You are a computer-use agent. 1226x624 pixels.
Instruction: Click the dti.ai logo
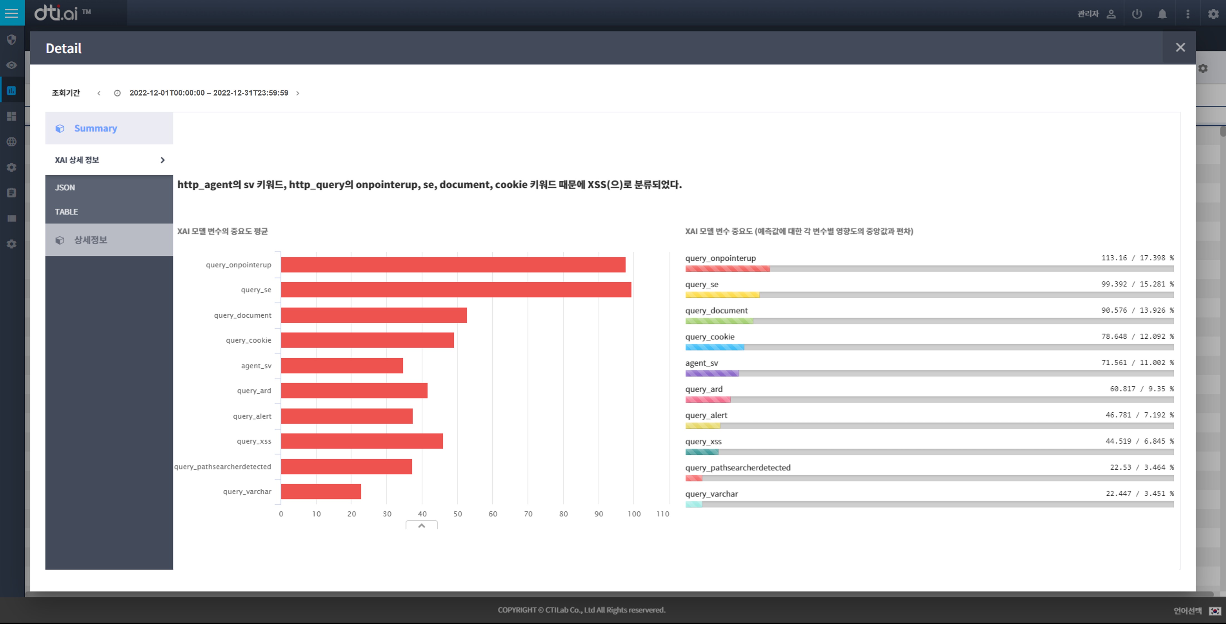(62, 13)
